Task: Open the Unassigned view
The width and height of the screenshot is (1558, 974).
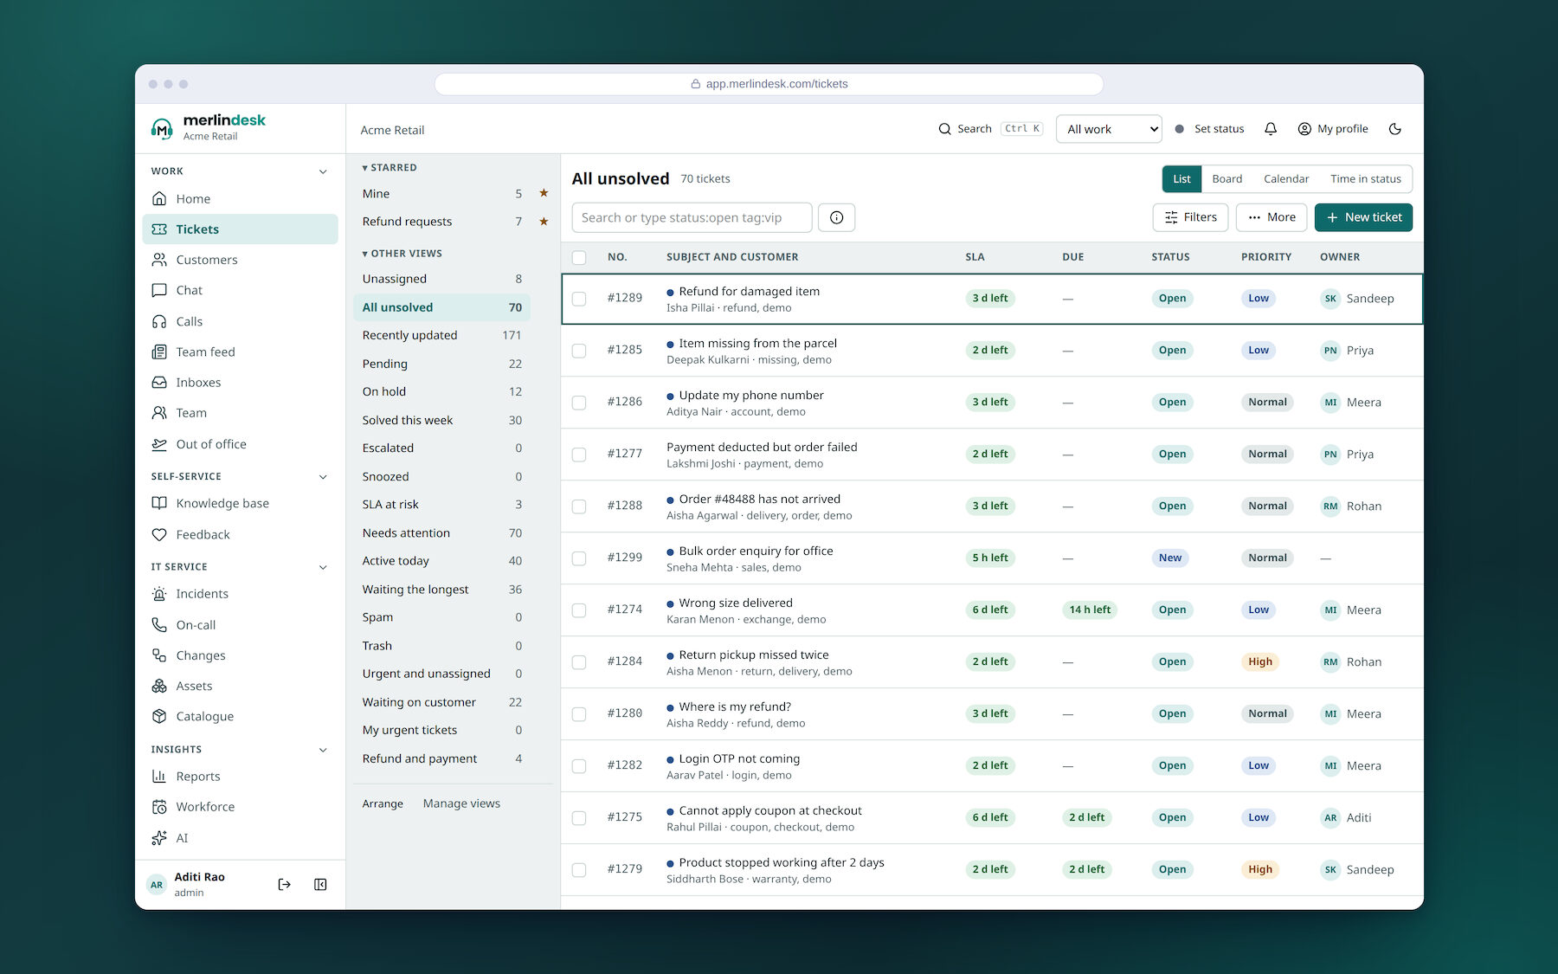Action: coord(441,279)
